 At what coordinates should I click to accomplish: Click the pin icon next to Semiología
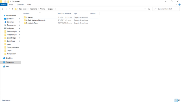click(20, 41)
